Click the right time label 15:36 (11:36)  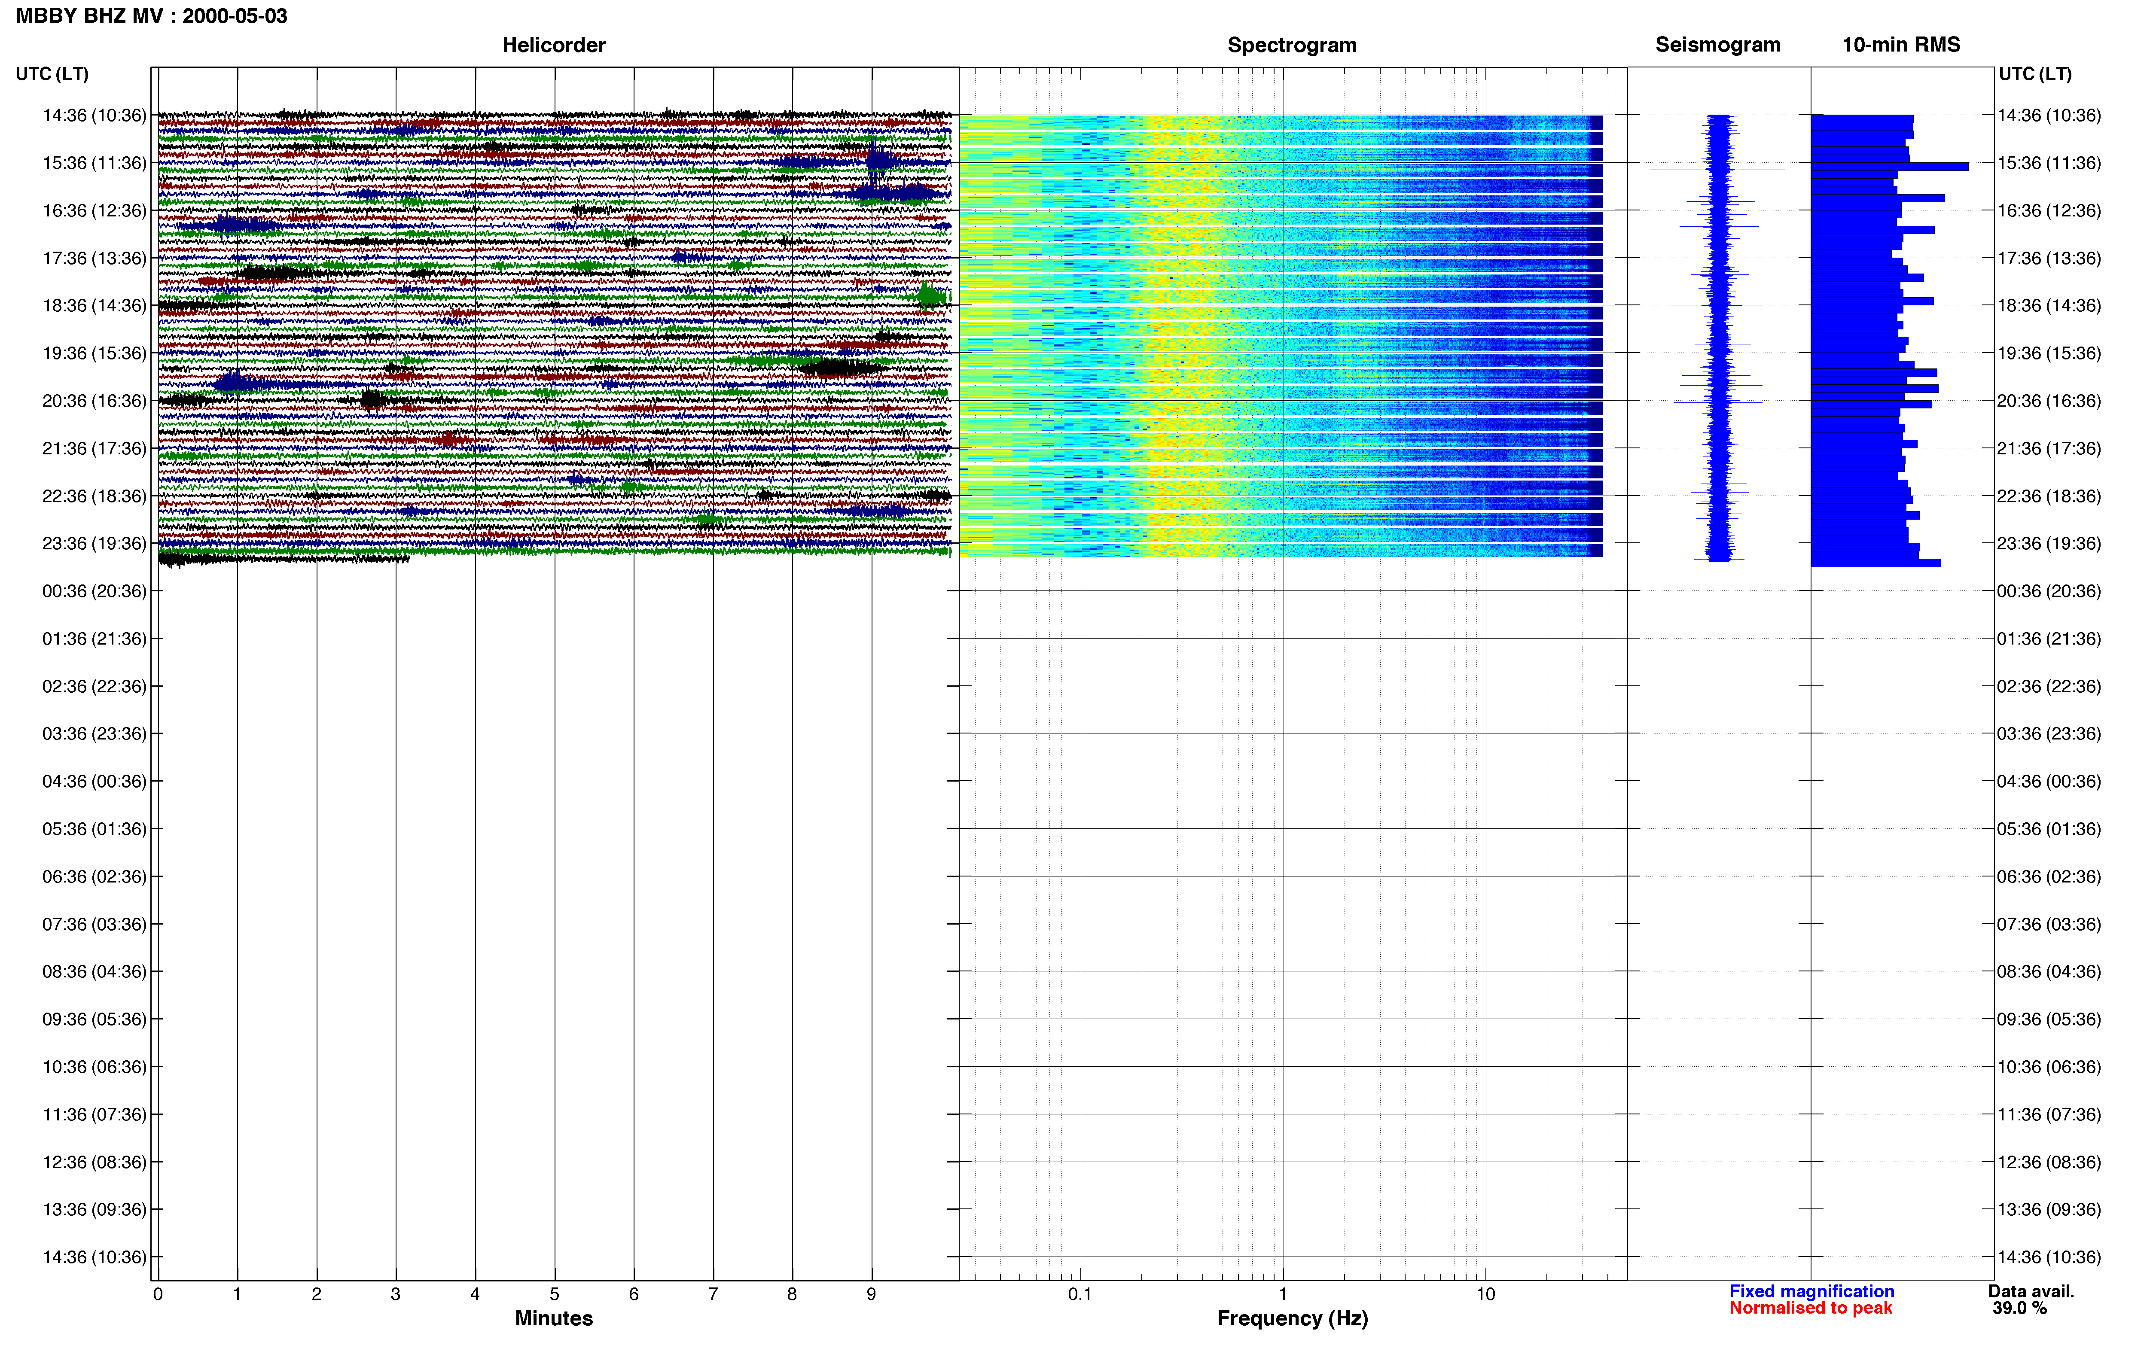point(2049,163)
